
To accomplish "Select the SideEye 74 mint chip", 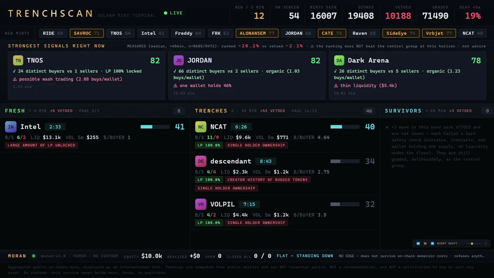I will pos(401,33).
